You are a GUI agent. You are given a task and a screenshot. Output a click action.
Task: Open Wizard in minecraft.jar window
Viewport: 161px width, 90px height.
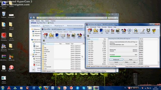coord(79,36)
